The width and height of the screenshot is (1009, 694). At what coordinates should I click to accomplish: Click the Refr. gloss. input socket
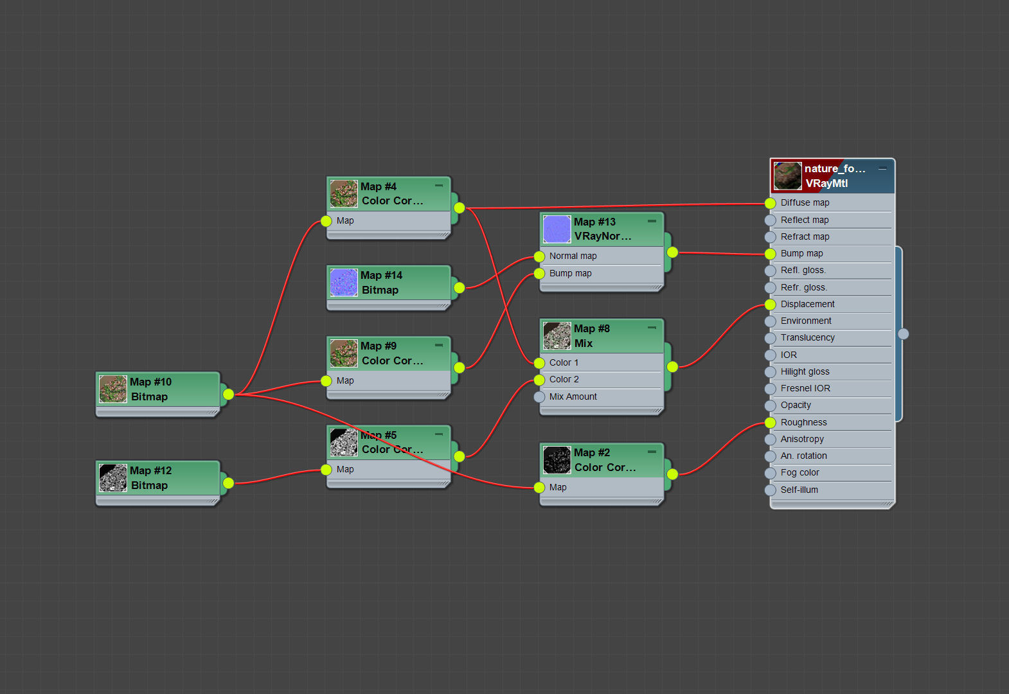pyautogui.click(x=771, y=288)
